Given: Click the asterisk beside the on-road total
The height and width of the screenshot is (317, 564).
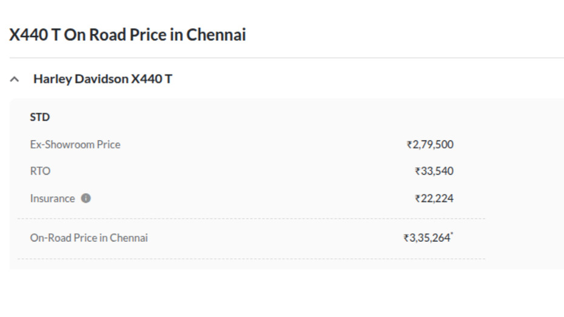Looking at the screenshot, I should pyautogui.click(x=452, y=235).
